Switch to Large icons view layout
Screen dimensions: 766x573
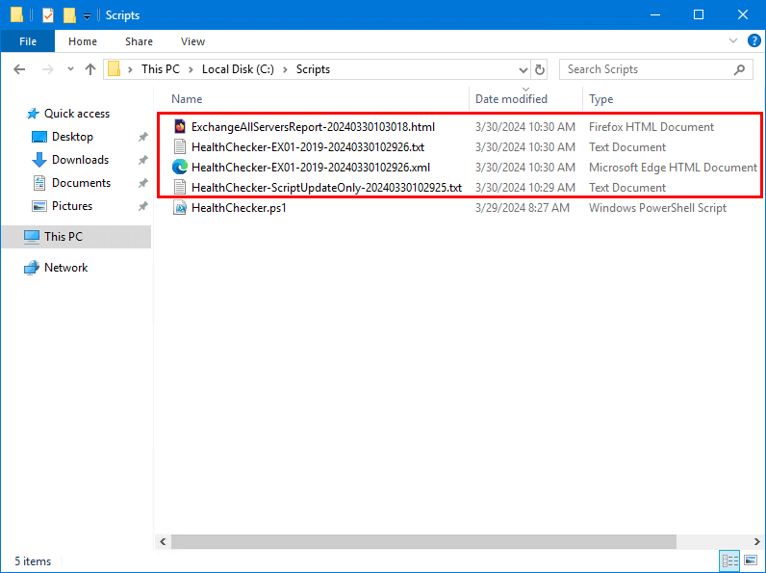point(751,560)
